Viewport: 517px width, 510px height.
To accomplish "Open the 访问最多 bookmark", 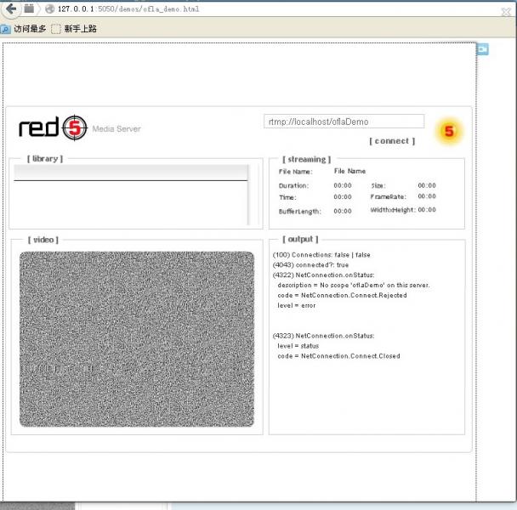I will tap(24, 29).
